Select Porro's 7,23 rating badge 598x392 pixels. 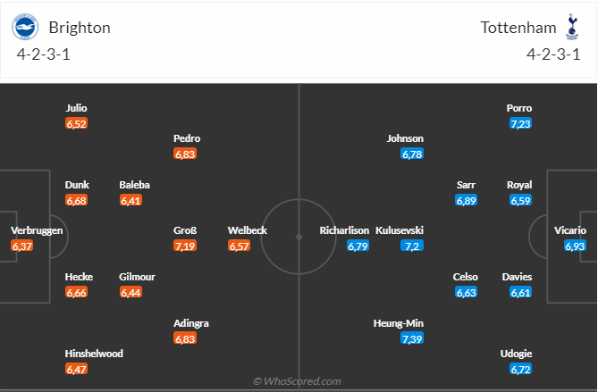tap(520, 123)
